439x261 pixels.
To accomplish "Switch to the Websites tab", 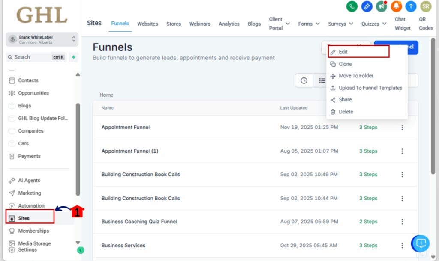I will click(147, 24).
